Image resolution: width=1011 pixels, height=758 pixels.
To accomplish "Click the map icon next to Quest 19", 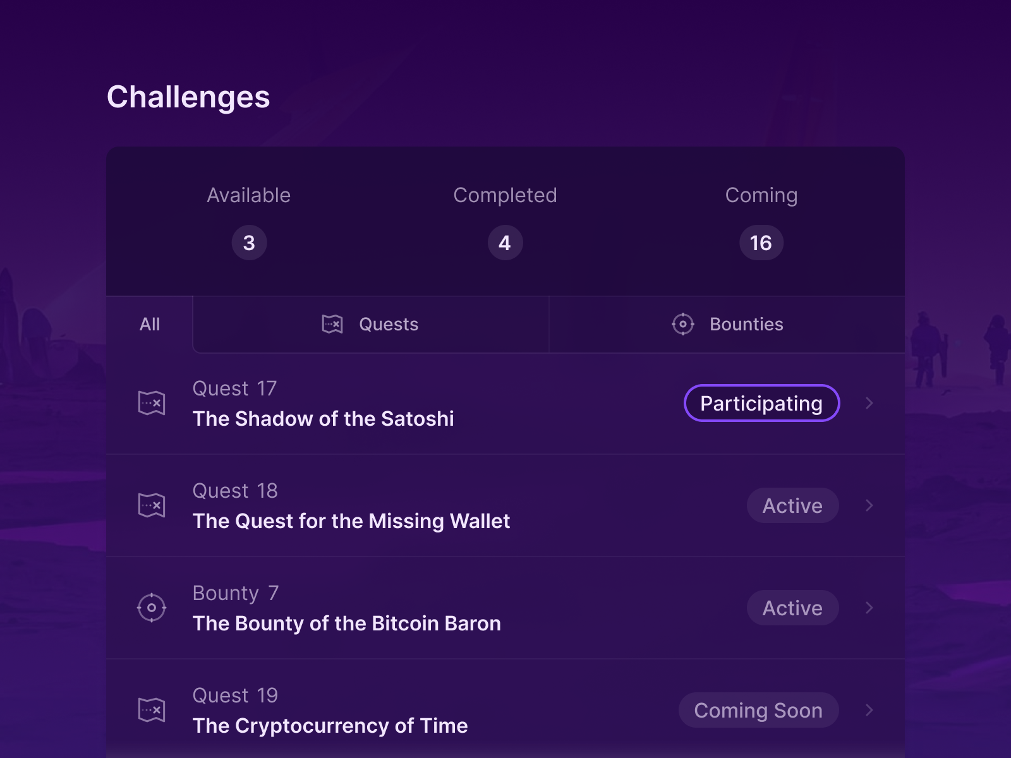I will (152, 709).
